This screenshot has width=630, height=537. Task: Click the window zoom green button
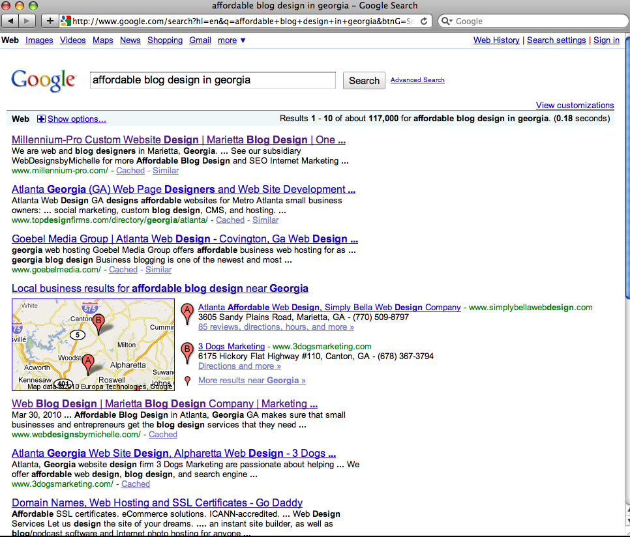(33, 6)
